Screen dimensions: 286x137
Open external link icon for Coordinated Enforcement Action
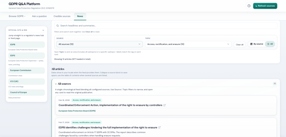pyautogui.click(x=165, y=105)
